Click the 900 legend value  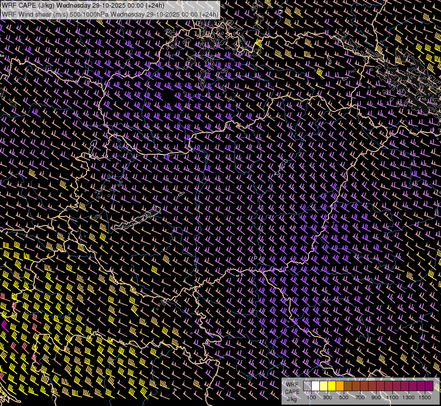pyautogui.click(x=376, y=397)
